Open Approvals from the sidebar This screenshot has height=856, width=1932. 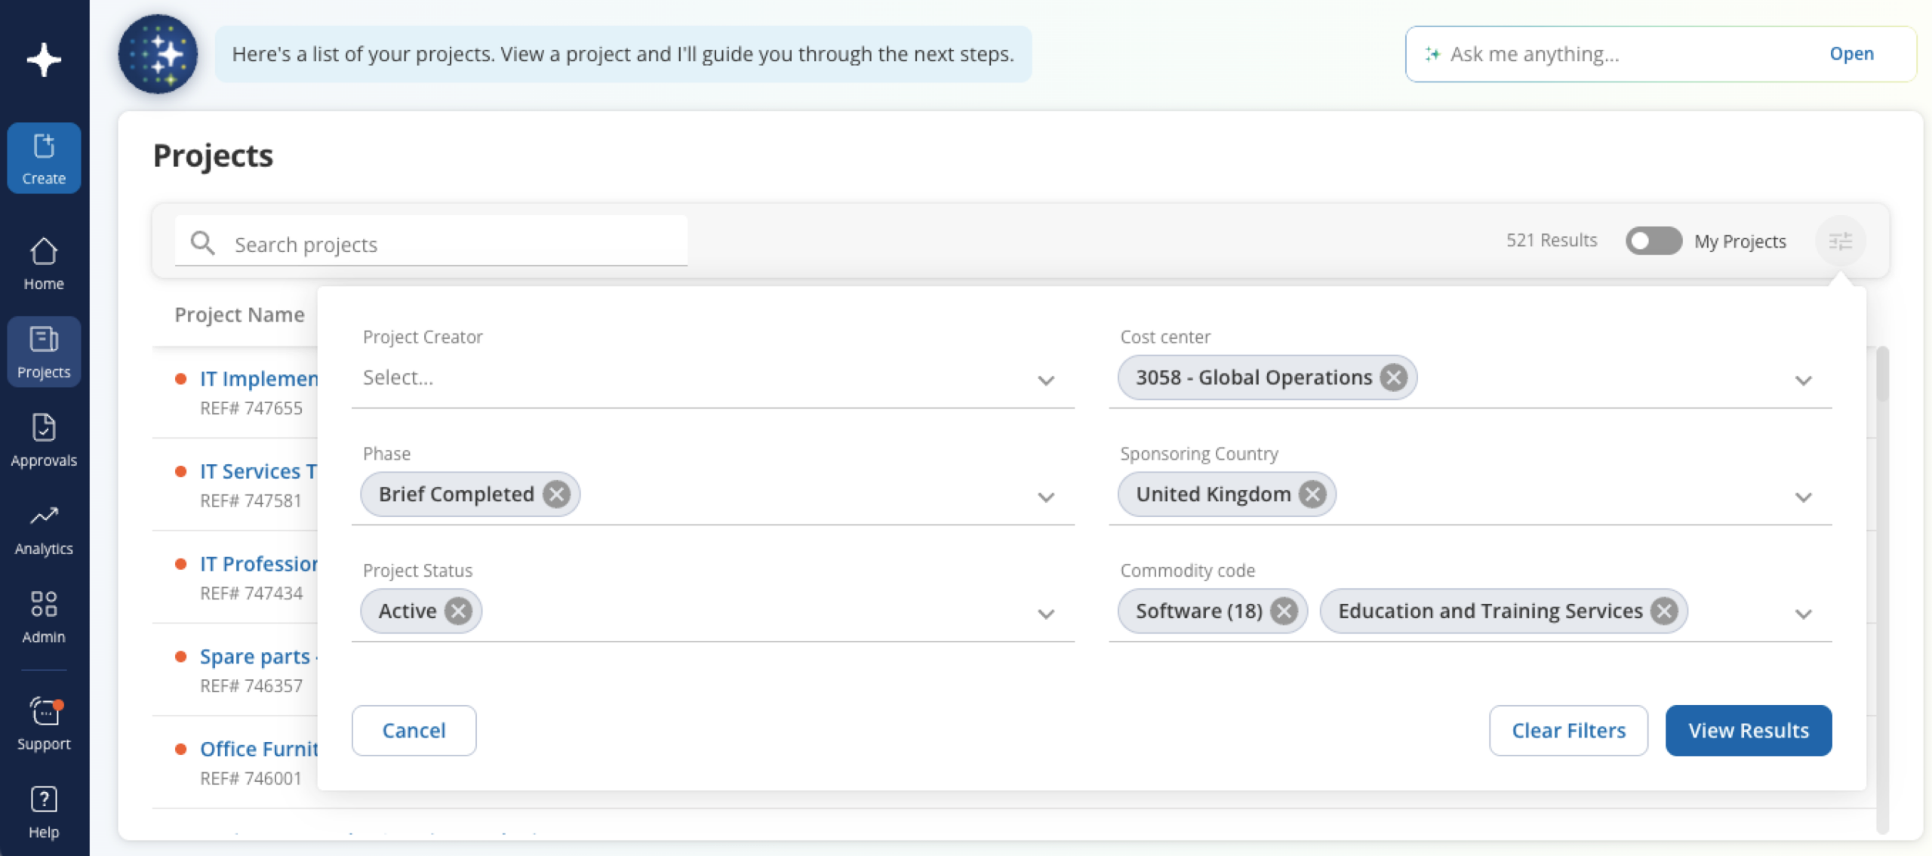tap(44, 440)
